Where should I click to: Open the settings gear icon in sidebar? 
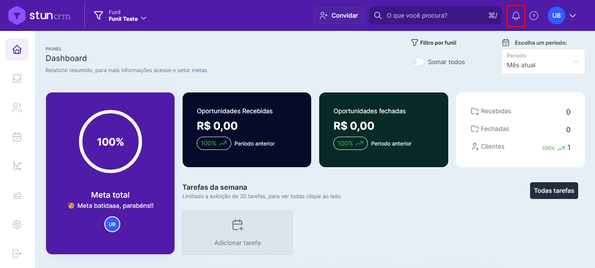pos(17,225)
